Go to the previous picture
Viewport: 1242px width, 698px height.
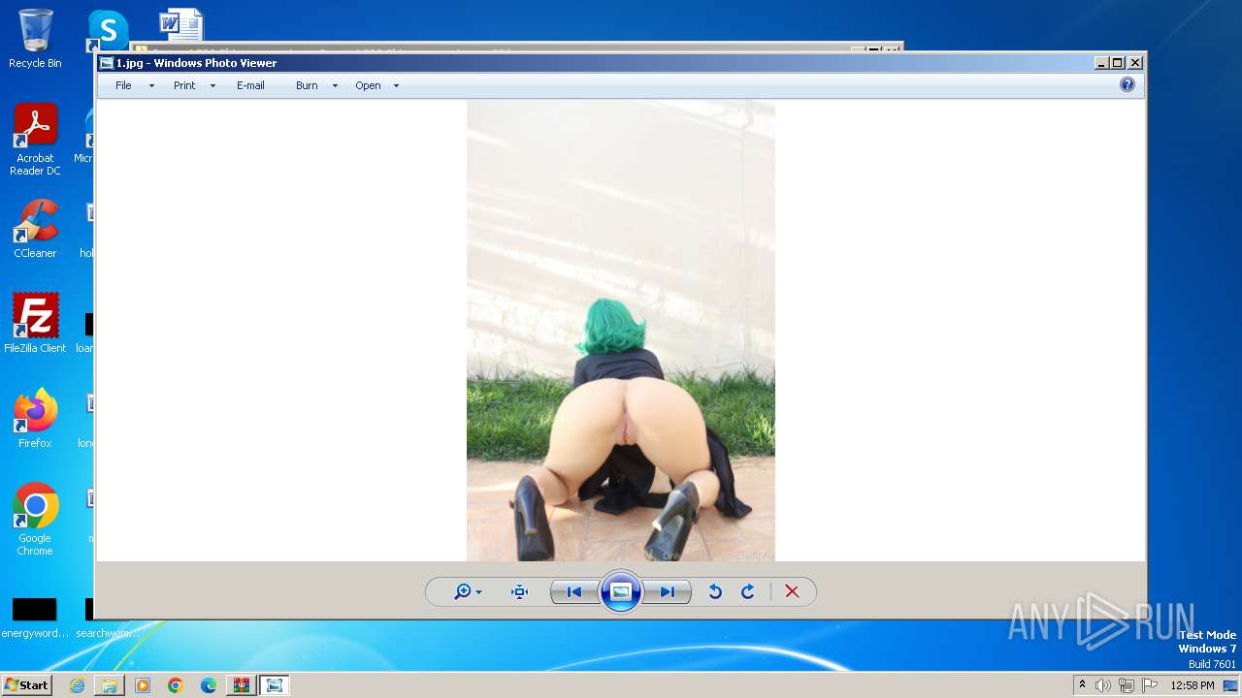point(573,591)
